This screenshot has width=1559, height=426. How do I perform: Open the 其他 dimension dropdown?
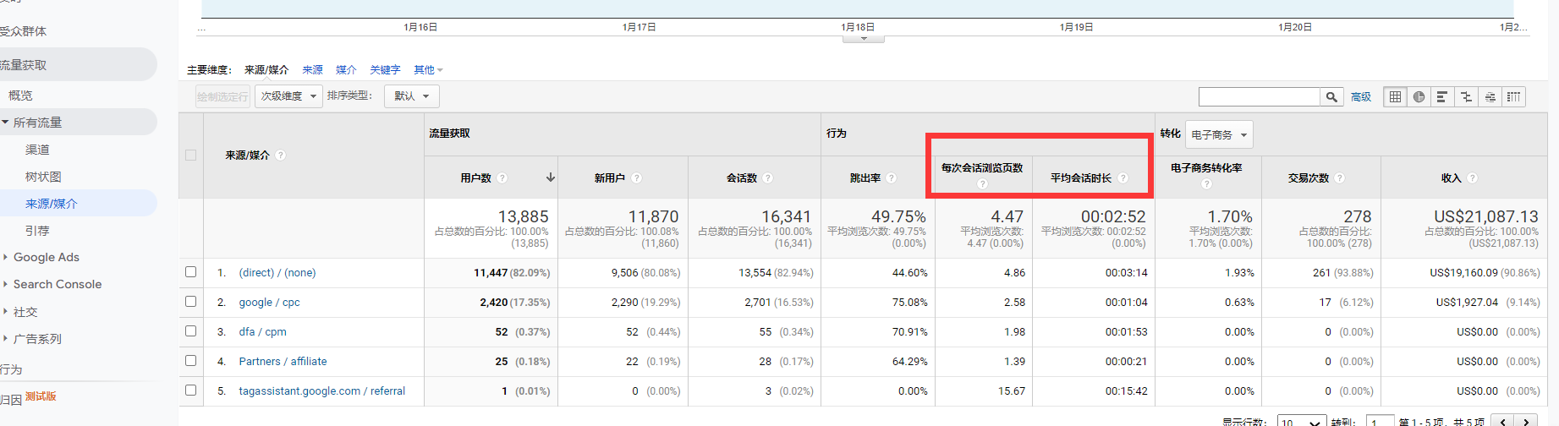click(428, 70)
